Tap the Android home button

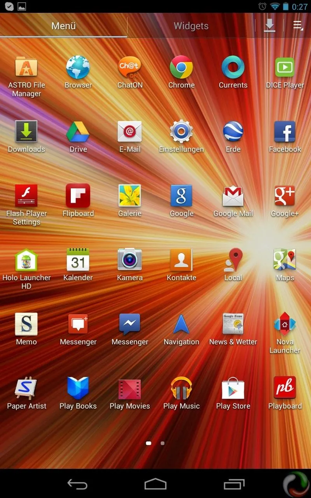[x=155, y=484]
